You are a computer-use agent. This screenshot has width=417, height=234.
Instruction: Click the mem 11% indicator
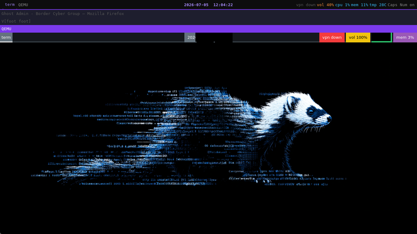click(359, 5)
